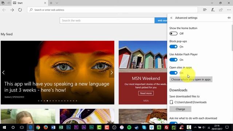
Task: Focus the address bar
Action: click(112, 10)
